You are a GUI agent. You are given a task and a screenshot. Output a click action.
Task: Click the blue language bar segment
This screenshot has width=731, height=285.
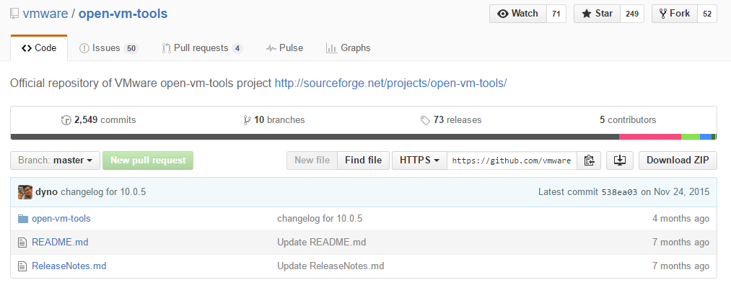tap(706, 137)
